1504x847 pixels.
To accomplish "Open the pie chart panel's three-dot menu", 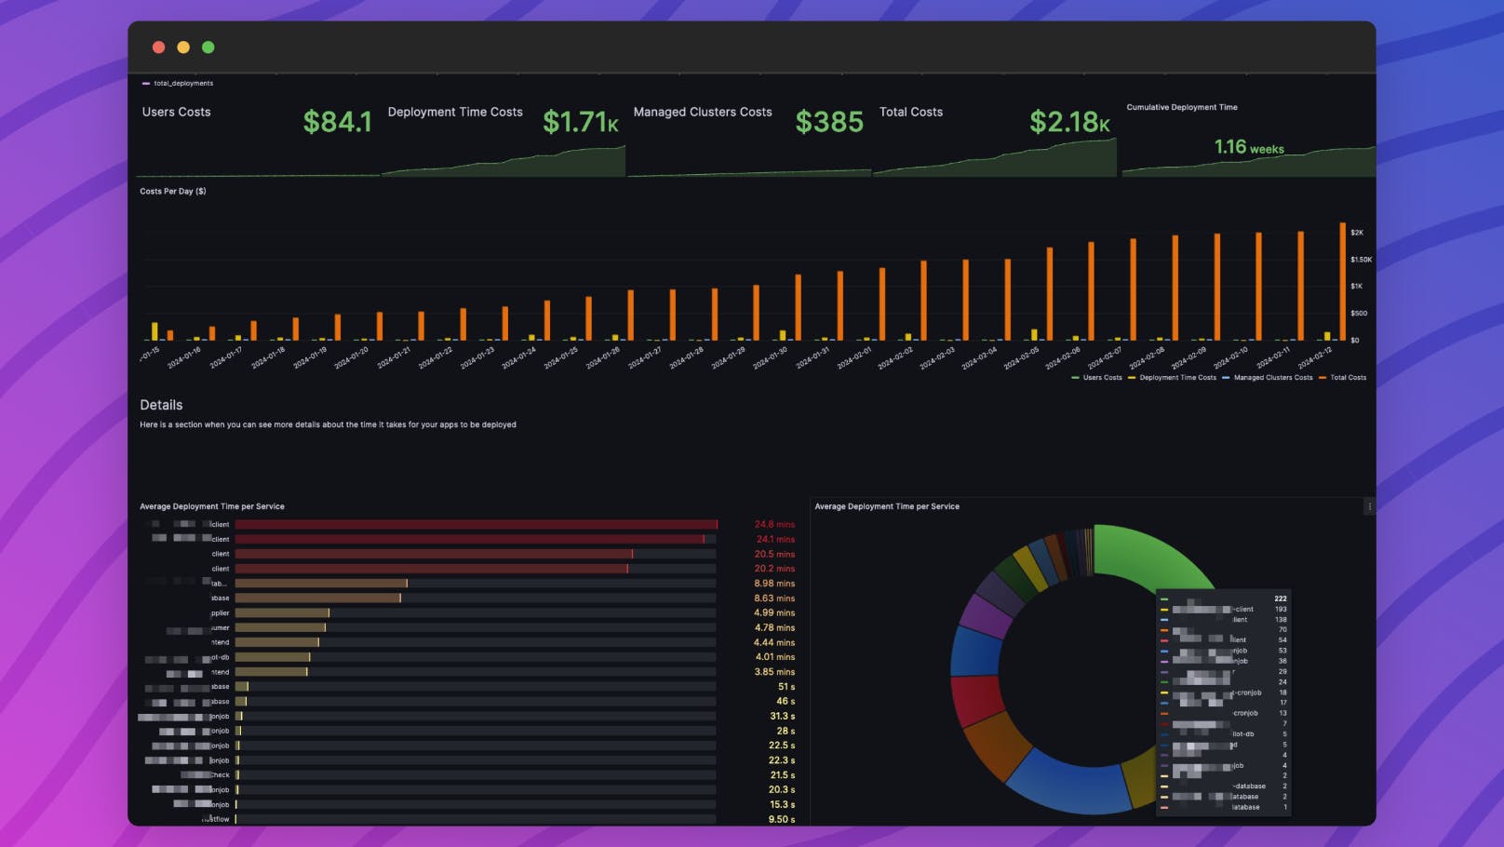I will pos(1369,506).
